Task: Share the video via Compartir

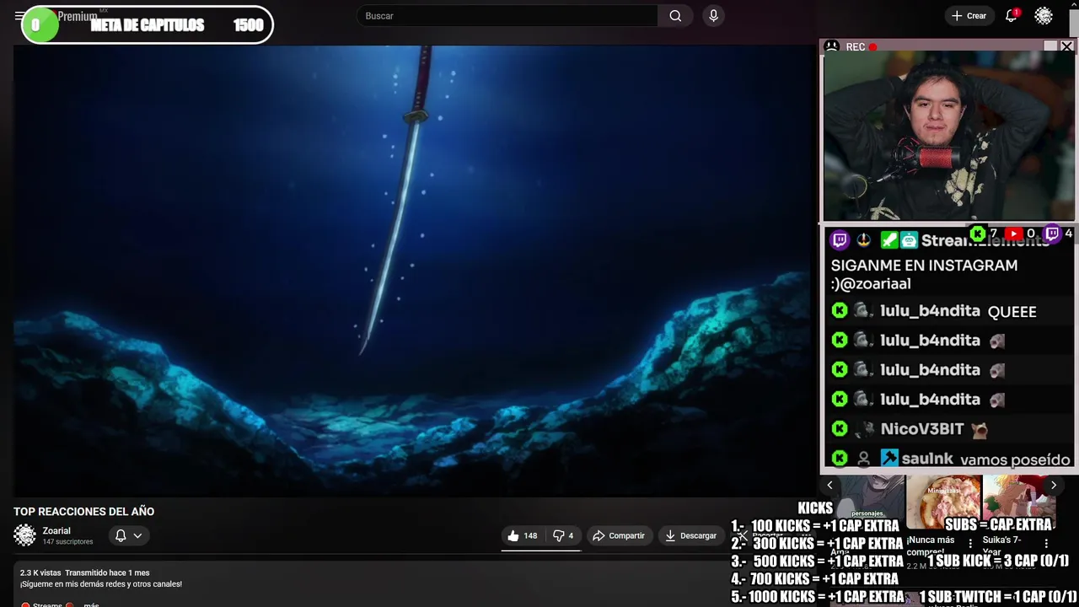Action: coord(618,535)
